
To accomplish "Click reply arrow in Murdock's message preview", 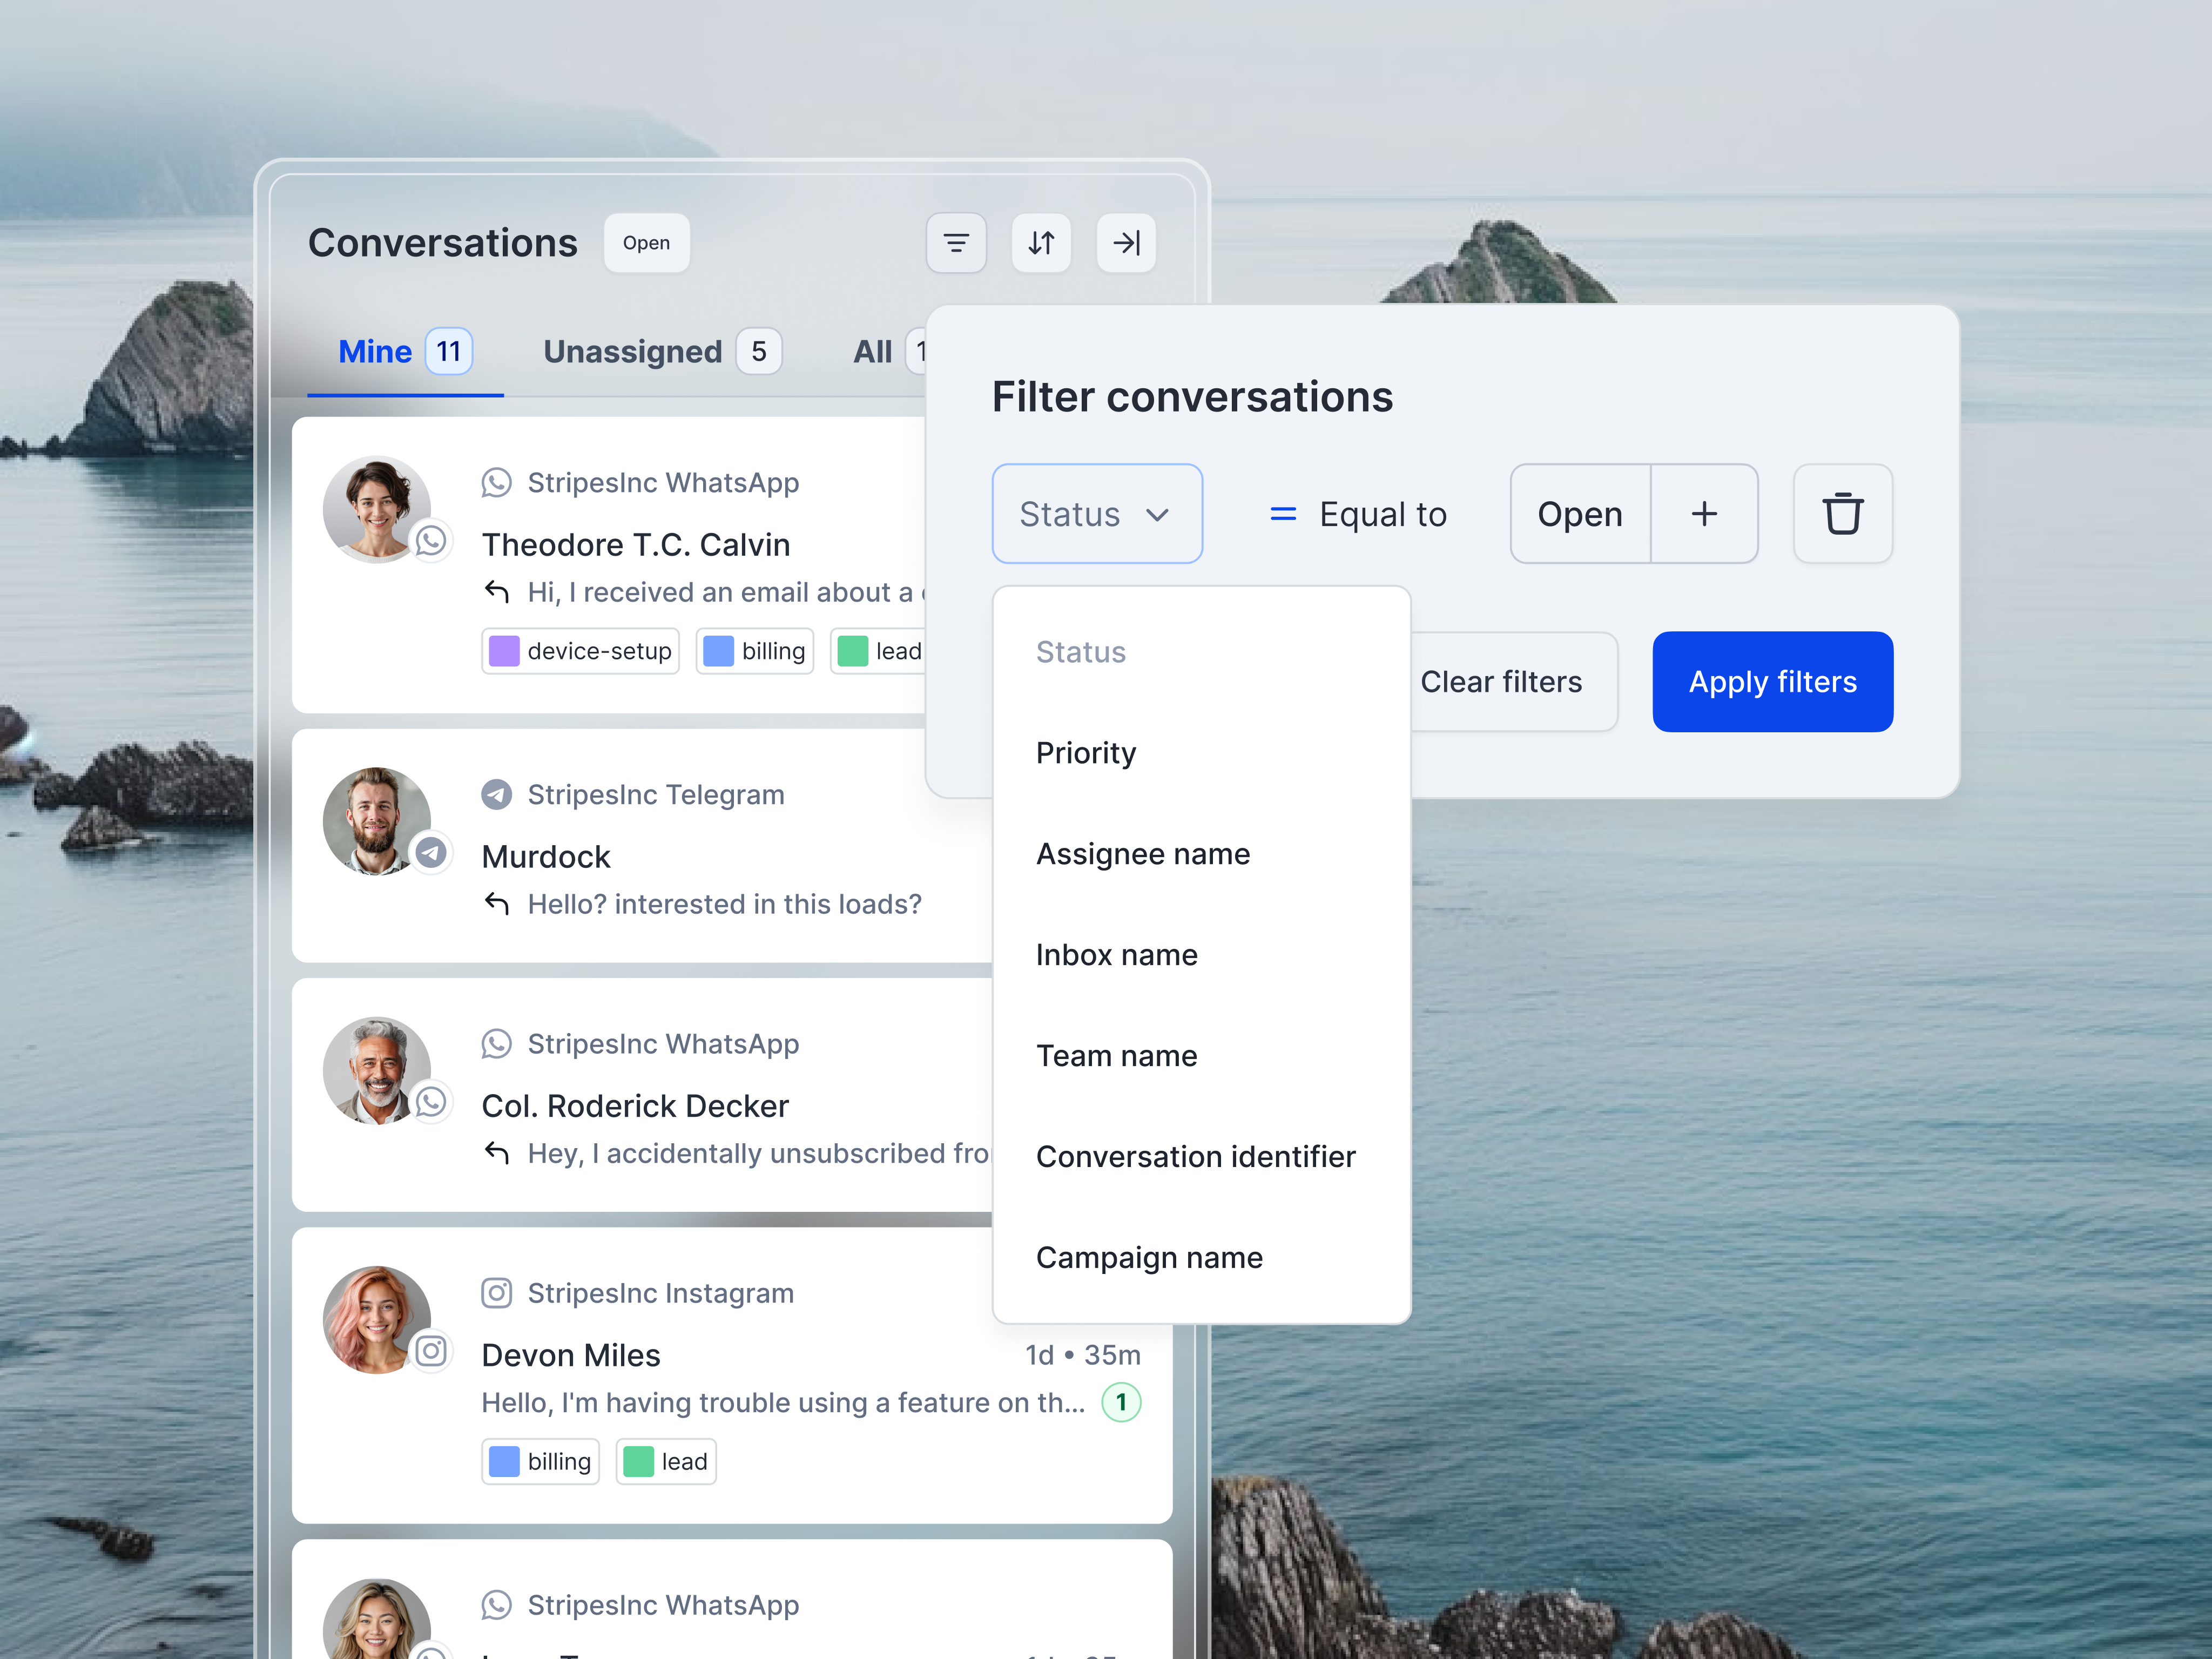I will [x=497, y=904].
